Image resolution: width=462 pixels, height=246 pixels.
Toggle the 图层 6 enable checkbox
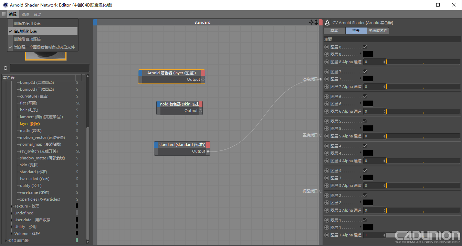[x=365, y=97]
